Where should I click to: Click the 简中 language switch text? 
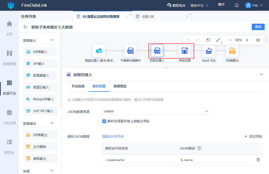[221, 5]
